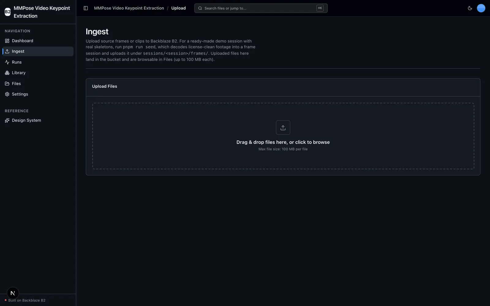Screen dimensions: 490x306
Task: Click the Design System sparkle icon
Action: click(7, 121)
